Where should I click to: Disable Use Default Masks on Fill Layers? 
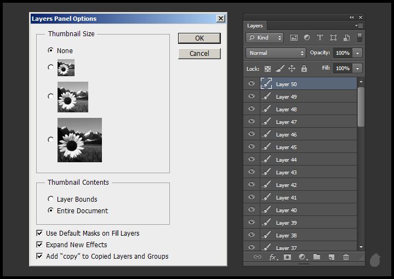point(39,233)
